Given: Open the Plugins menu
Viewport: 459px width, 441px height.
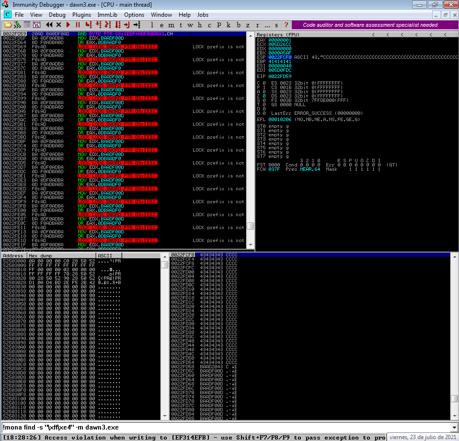Looking at the screenshot, I should point(81,15).
